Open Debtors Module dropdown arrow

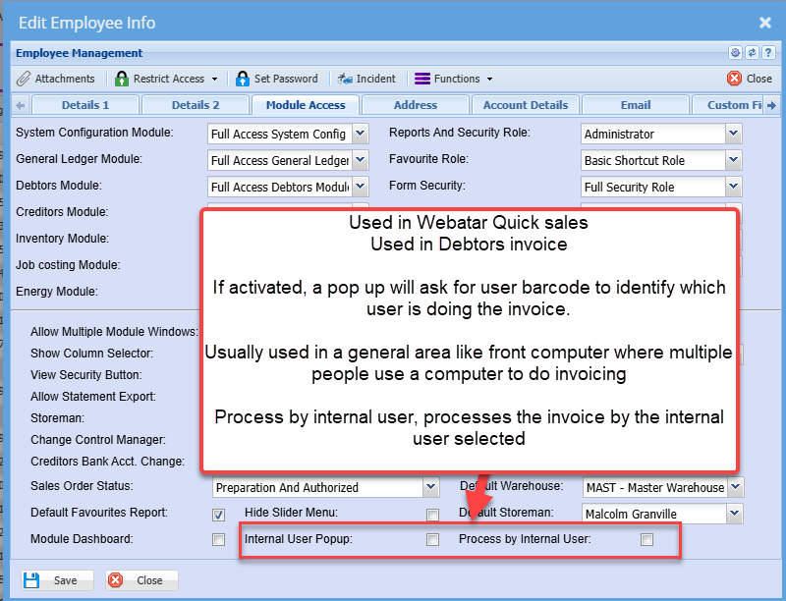click(x=361, y=187)
